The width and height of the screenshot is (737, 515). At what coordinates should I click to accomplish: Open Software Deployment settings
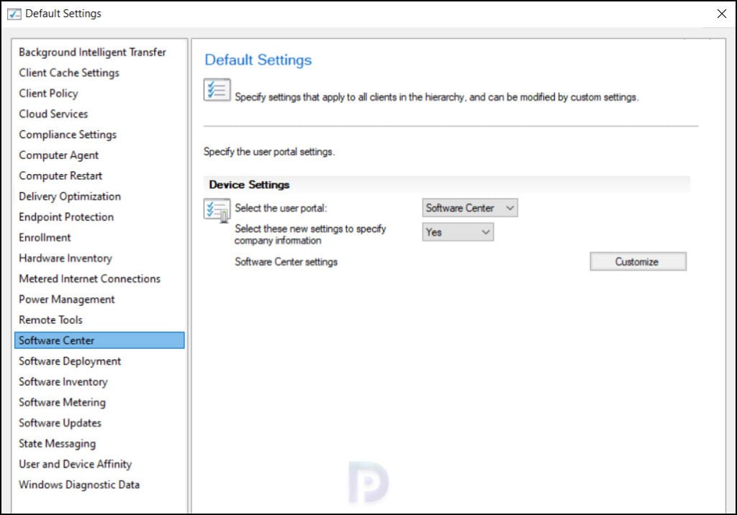[70, 361]
